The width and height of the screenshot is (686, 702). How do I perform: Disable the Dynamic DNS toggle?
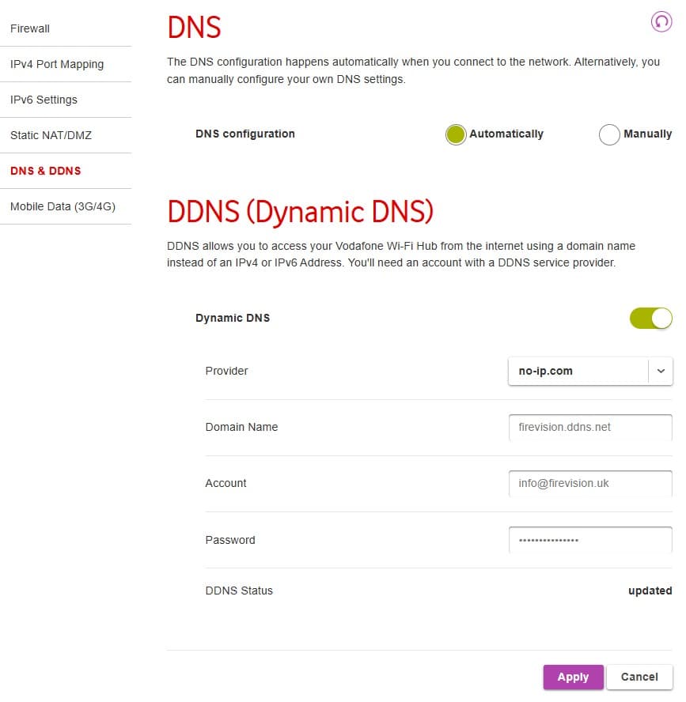(x=650, y=318)
